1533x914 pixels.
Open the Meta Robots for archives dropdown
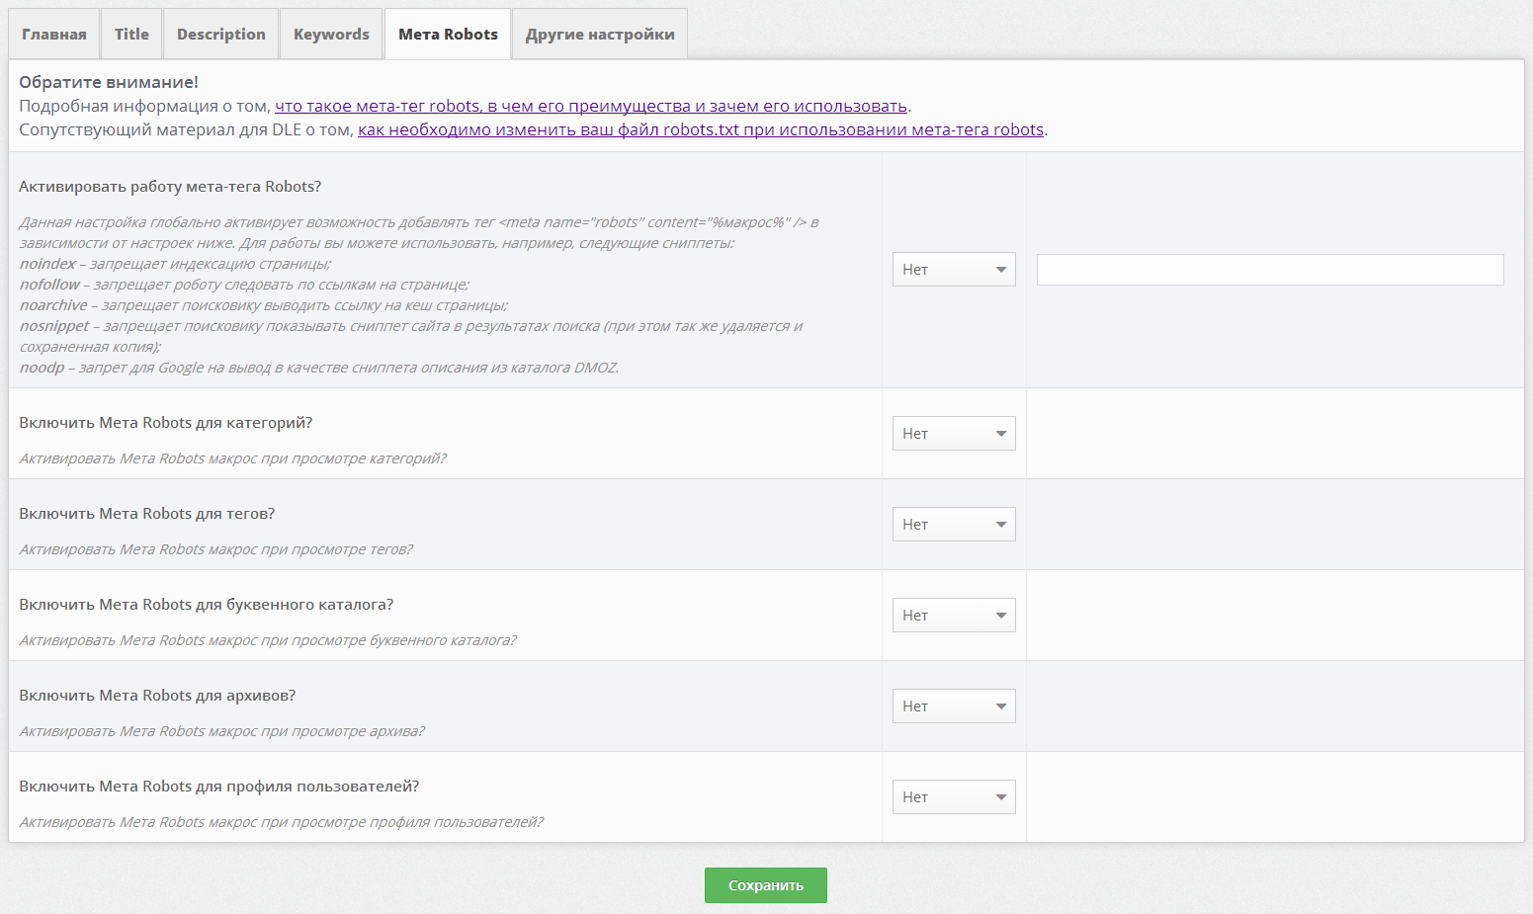tap(954, 706)
